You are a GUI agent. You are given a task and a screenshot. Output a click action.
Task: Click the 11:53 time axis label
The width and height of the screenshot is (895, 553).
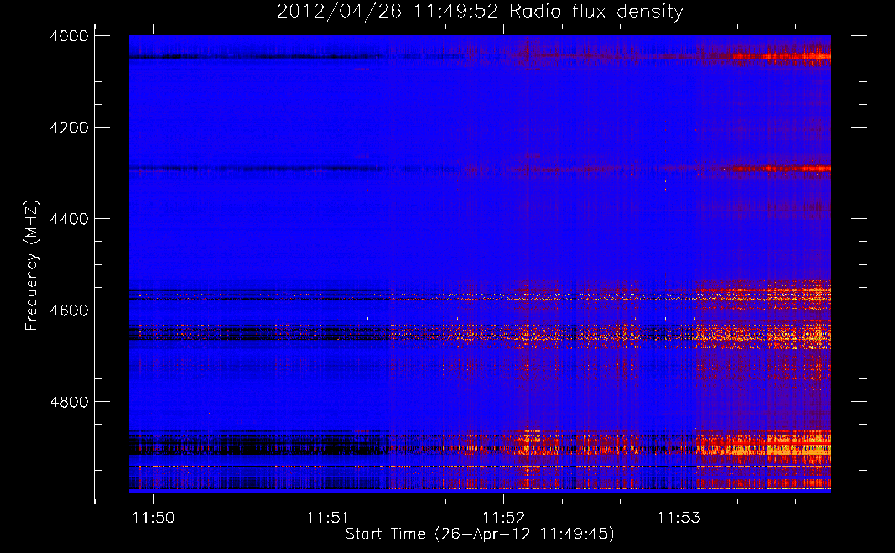click(x=679, y=518)
